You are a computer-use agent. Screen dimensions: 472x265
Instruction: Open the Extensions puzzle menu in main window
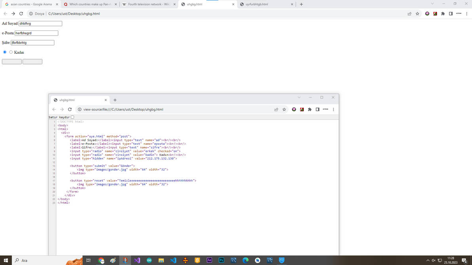(443, 13)
